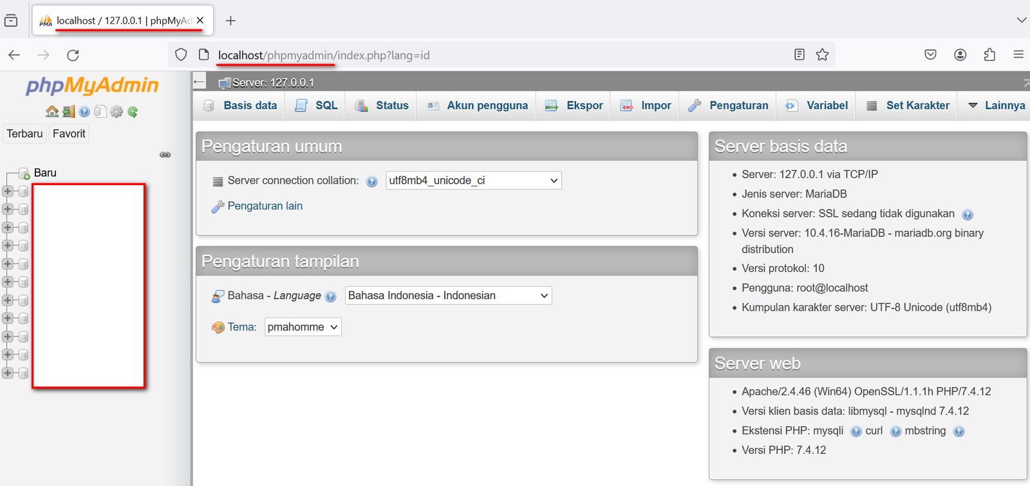Open phpMyAdmin documentation question-mark icon in sidebar

(x=84, y=112)
